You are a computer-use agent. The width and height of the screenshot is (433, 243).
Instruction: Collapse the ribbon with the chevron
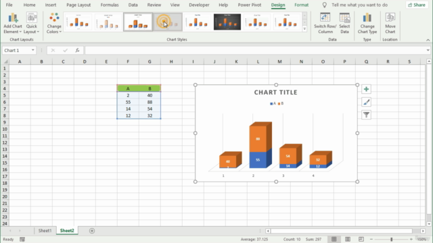click(428, 40)
